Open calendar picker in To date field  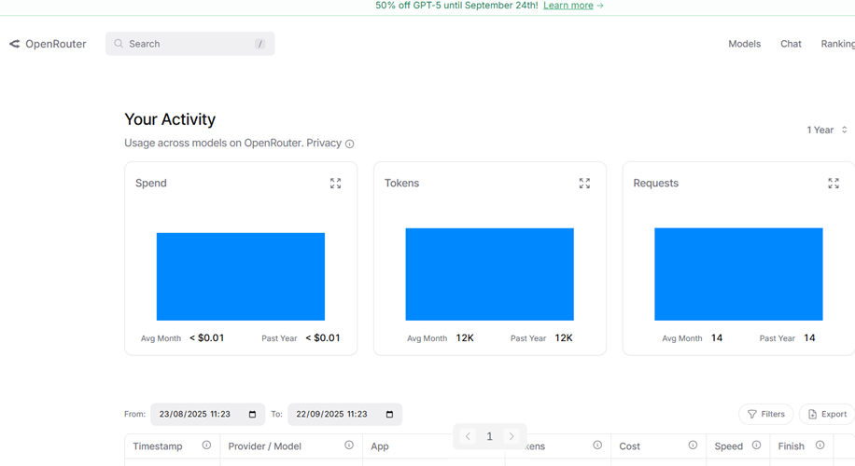[389, 415]
